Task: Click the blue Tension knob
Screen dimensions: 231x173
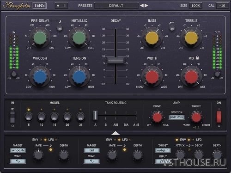Action: tap(79, 77)
